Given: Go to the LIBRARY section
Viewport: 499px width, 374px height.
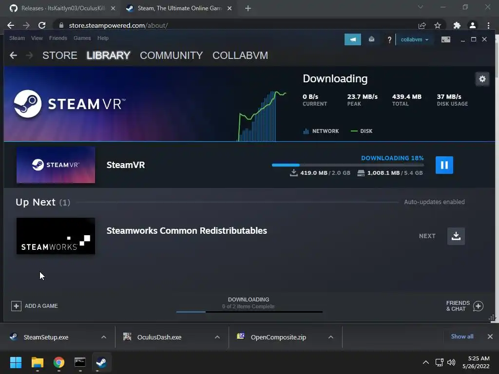Looking at the screenshot, I should click(108, 56).
